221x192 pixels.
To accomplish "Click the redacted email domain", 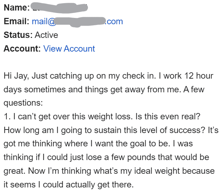I will click(81, 22).
